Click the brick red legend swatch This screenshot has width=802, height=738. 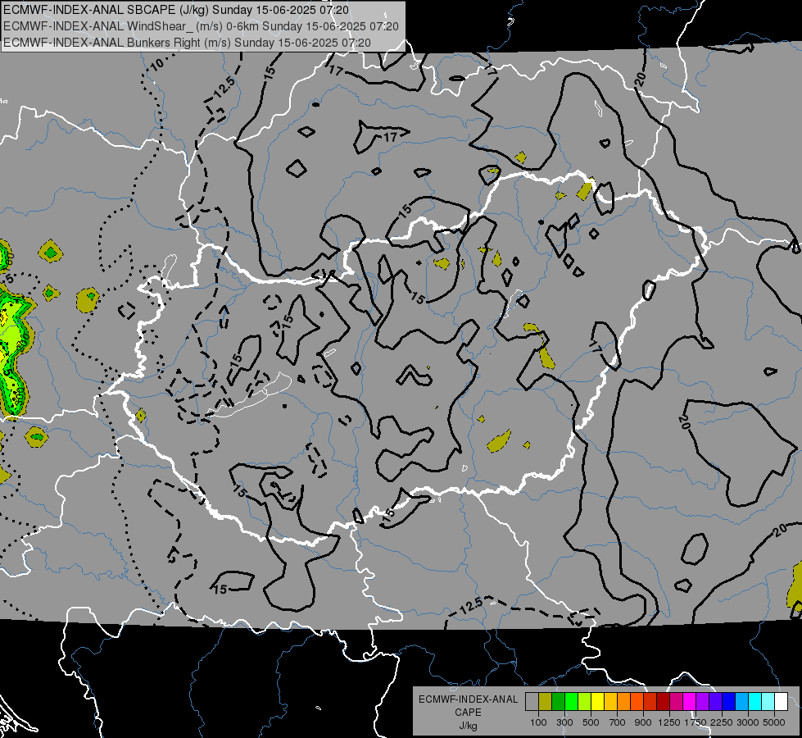click(x=650, y=701)
